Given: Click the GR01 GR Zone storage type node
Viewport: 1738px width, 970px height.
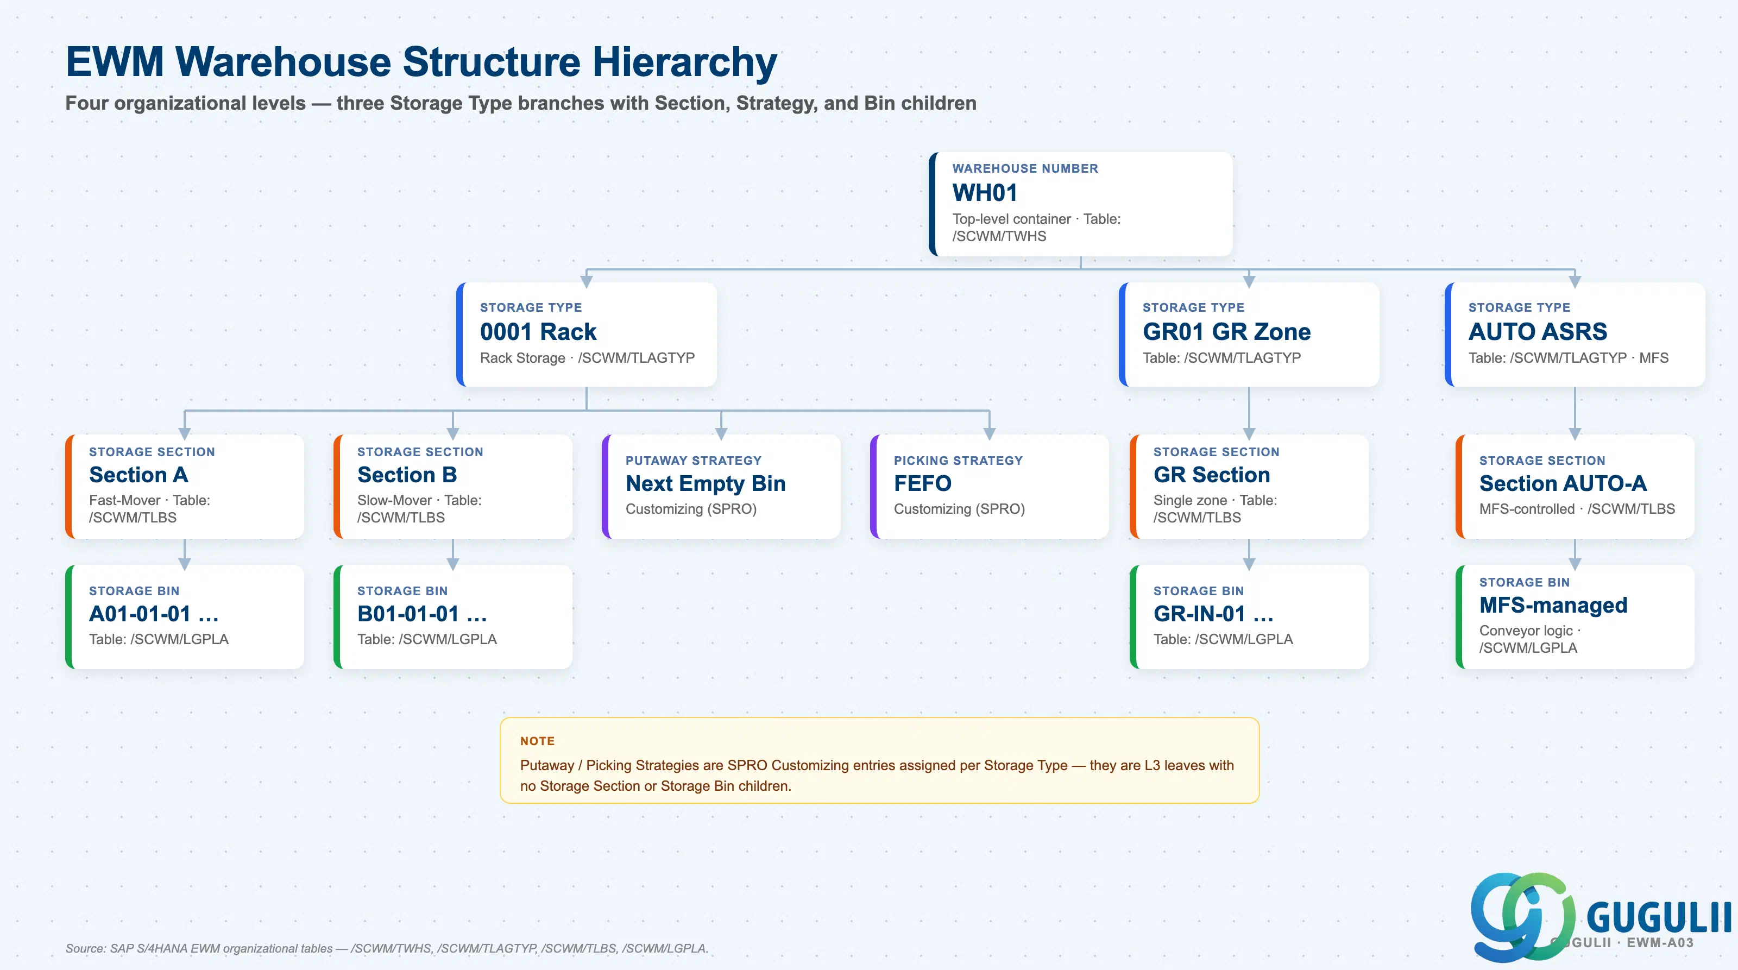Looking at the screenshot, I should (x=1249, y=335).
